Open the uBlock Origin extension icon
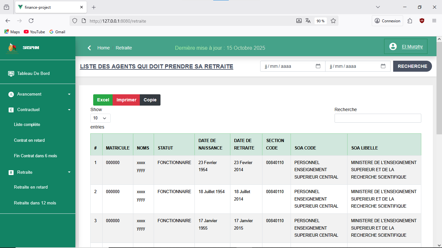Viewport: 442px width, 248px height. coord(422,21)
